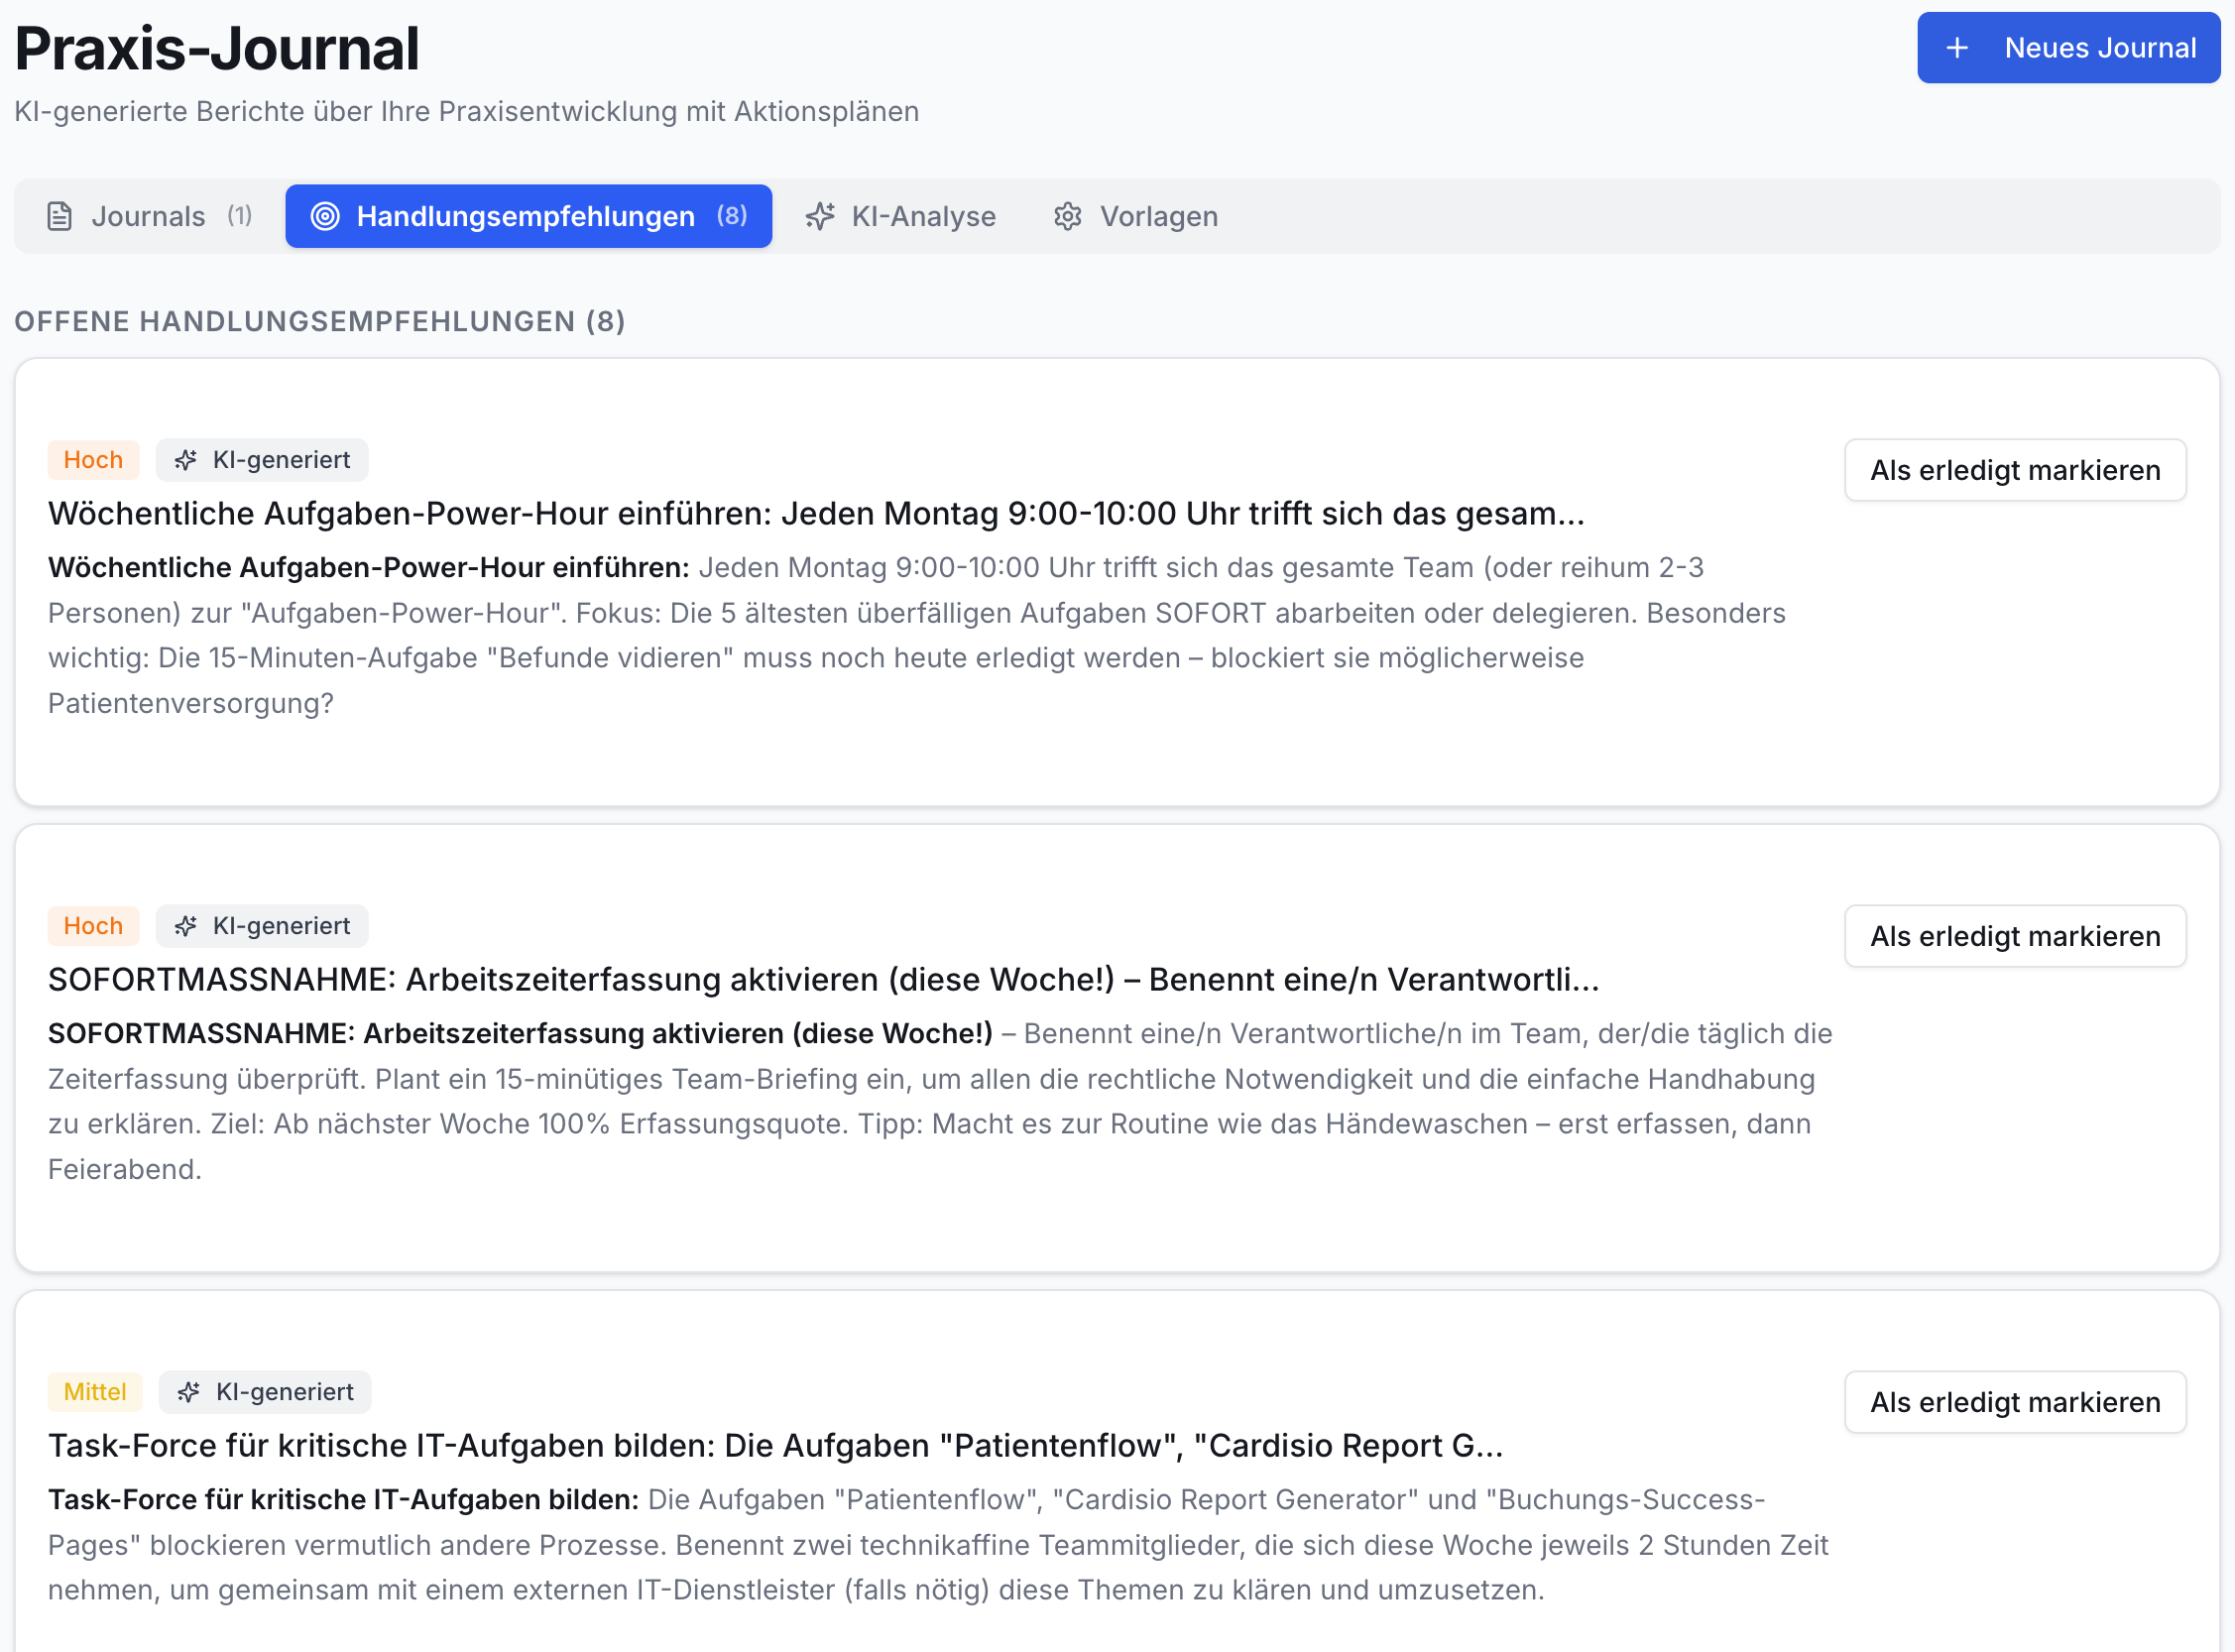This screenshot has width=2235, height=1652.
Task: Click the Hoch badge on Arbeitszeiterfassung card
Action: [x=93, y=926]
